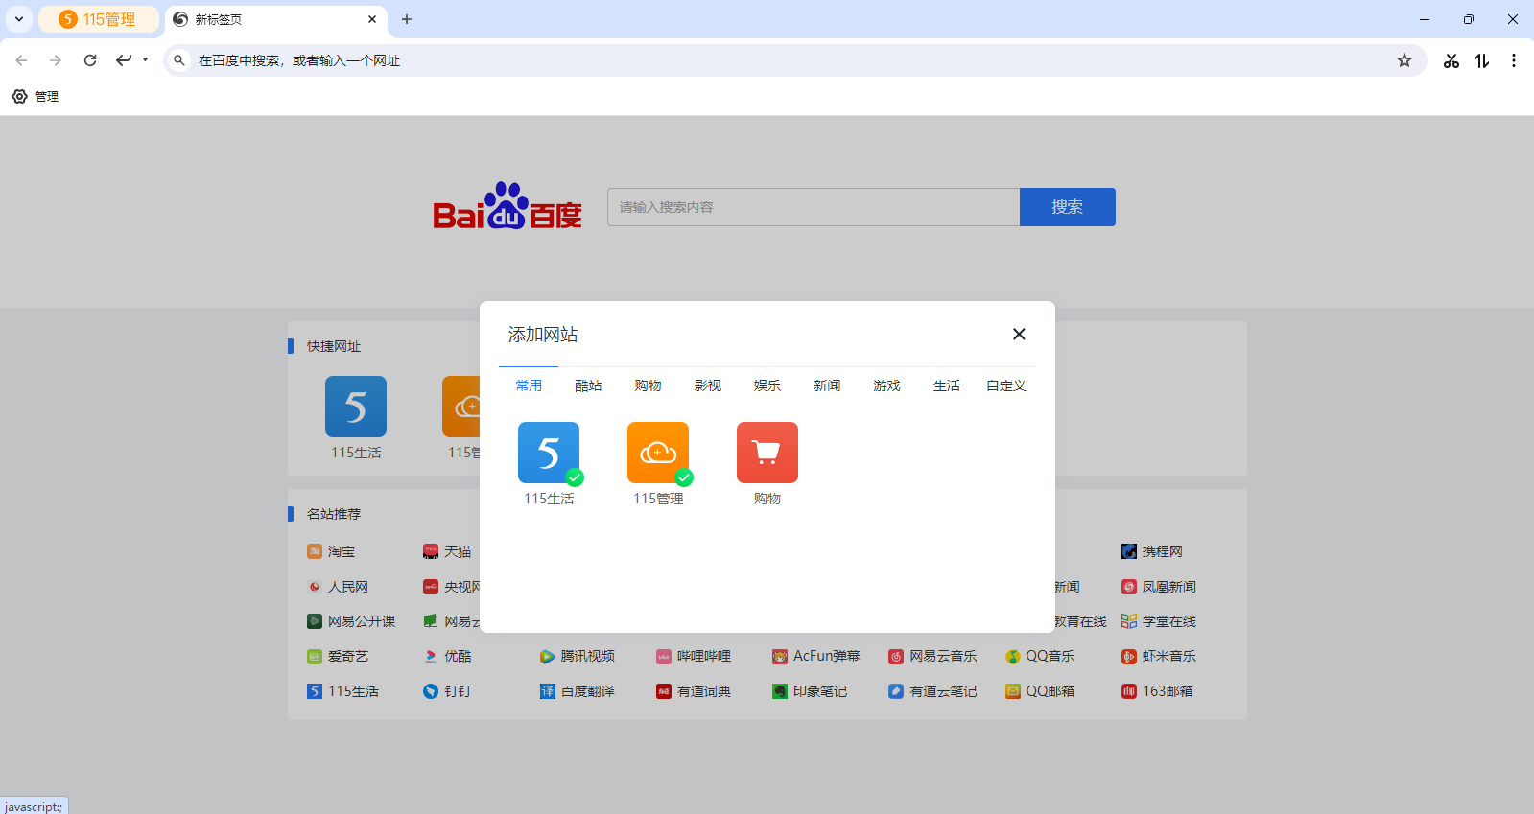Viewport: 1534px width, 814px height.
Task: Click the scissors screenshot tool icon
Action: pyautogui.click(x=1451, y=60)
